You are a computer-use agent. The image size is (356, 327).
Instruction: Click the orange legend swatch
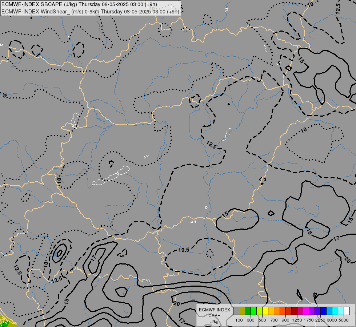pos(277,311)
